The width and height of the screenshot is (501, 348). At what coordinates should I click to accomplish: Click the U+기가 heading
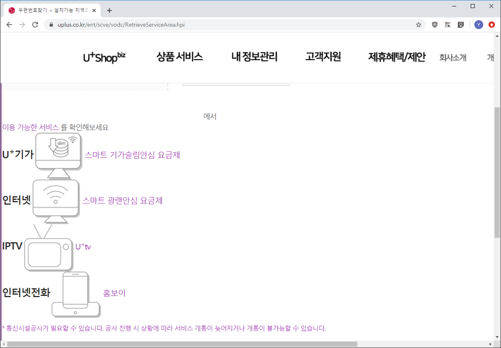pyautogui.click(x=18, y=154)
